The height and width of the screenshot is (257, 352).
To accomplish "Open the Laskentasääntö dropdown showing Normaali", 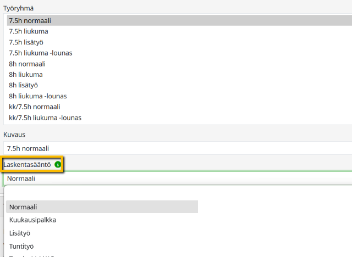I will (176, 178).
